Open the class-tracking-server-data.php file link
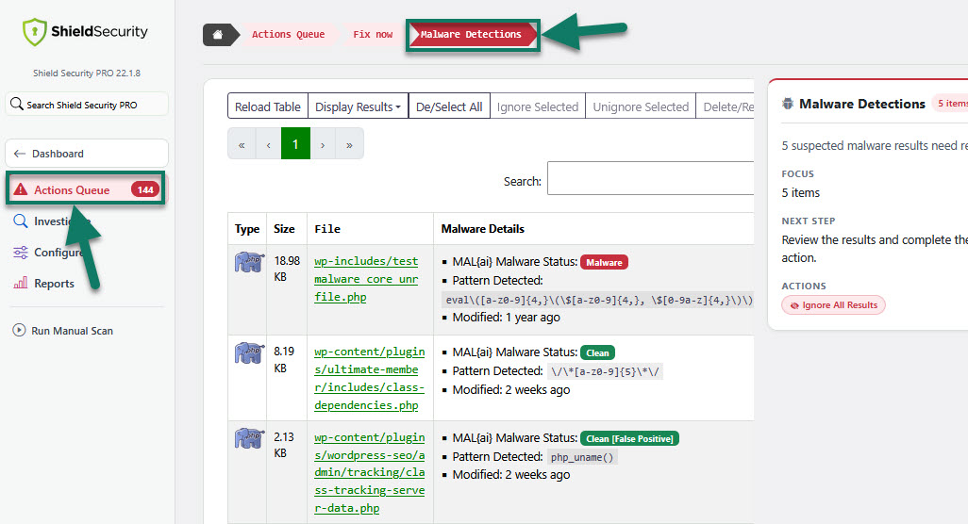 (x=369, y=472)
